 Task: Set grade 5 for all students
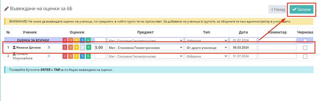pyautogui.click(x=82, y=40)
